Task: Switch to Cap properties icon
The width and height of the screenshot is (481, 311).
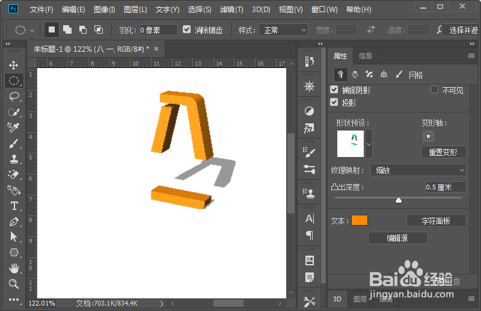Action: [369, 75]
